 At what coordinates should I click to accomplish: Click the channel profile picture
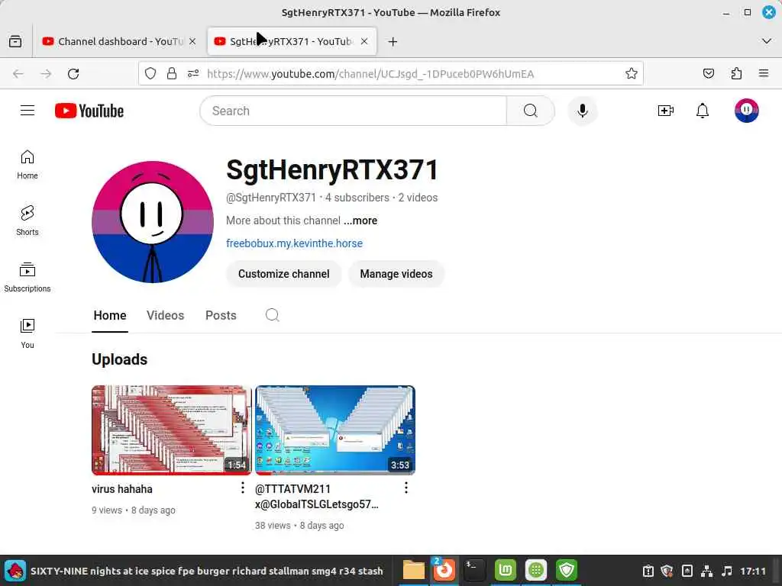pyautogui.click(x=153, y=222)
